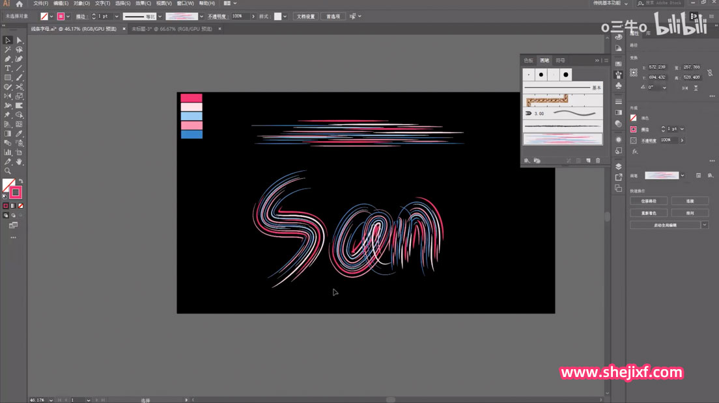The image size is (719, 403).
Task: Open the 效果(C) menu
Action: pyautogui.click(x=143, y=4)
